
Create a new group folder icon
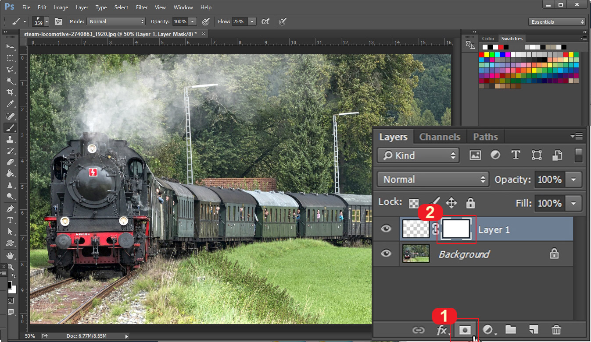coord(510,329)
